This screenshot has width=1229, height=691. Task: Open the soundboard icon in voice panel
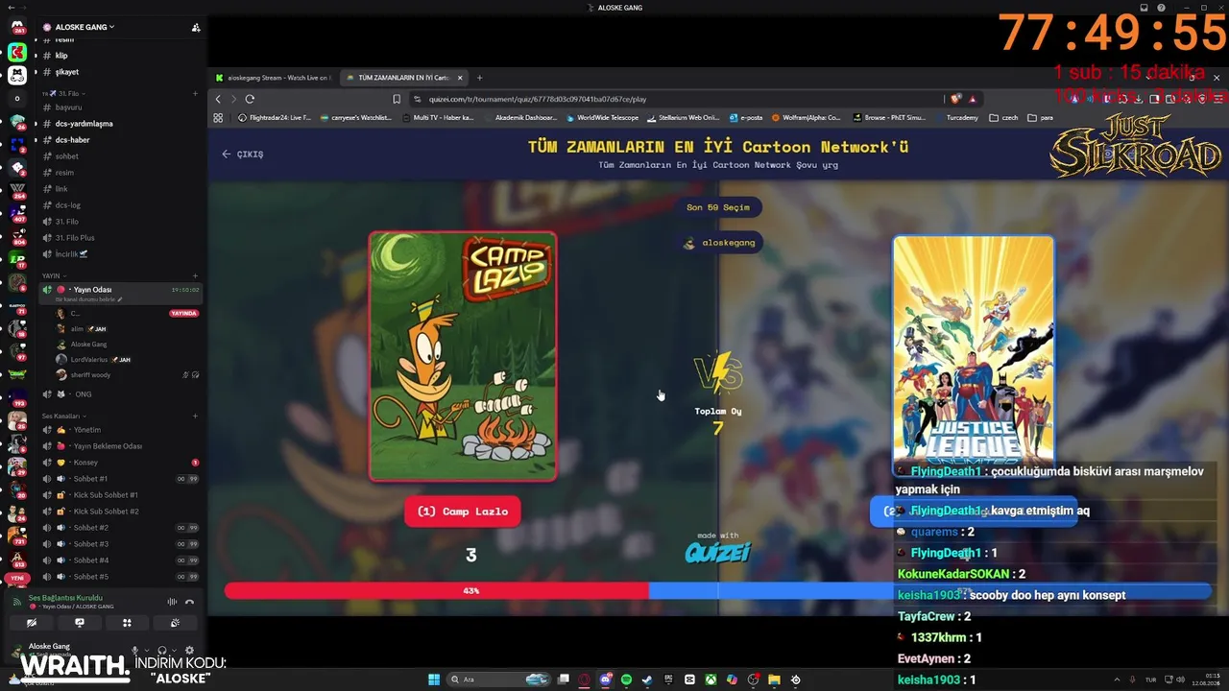175,623
